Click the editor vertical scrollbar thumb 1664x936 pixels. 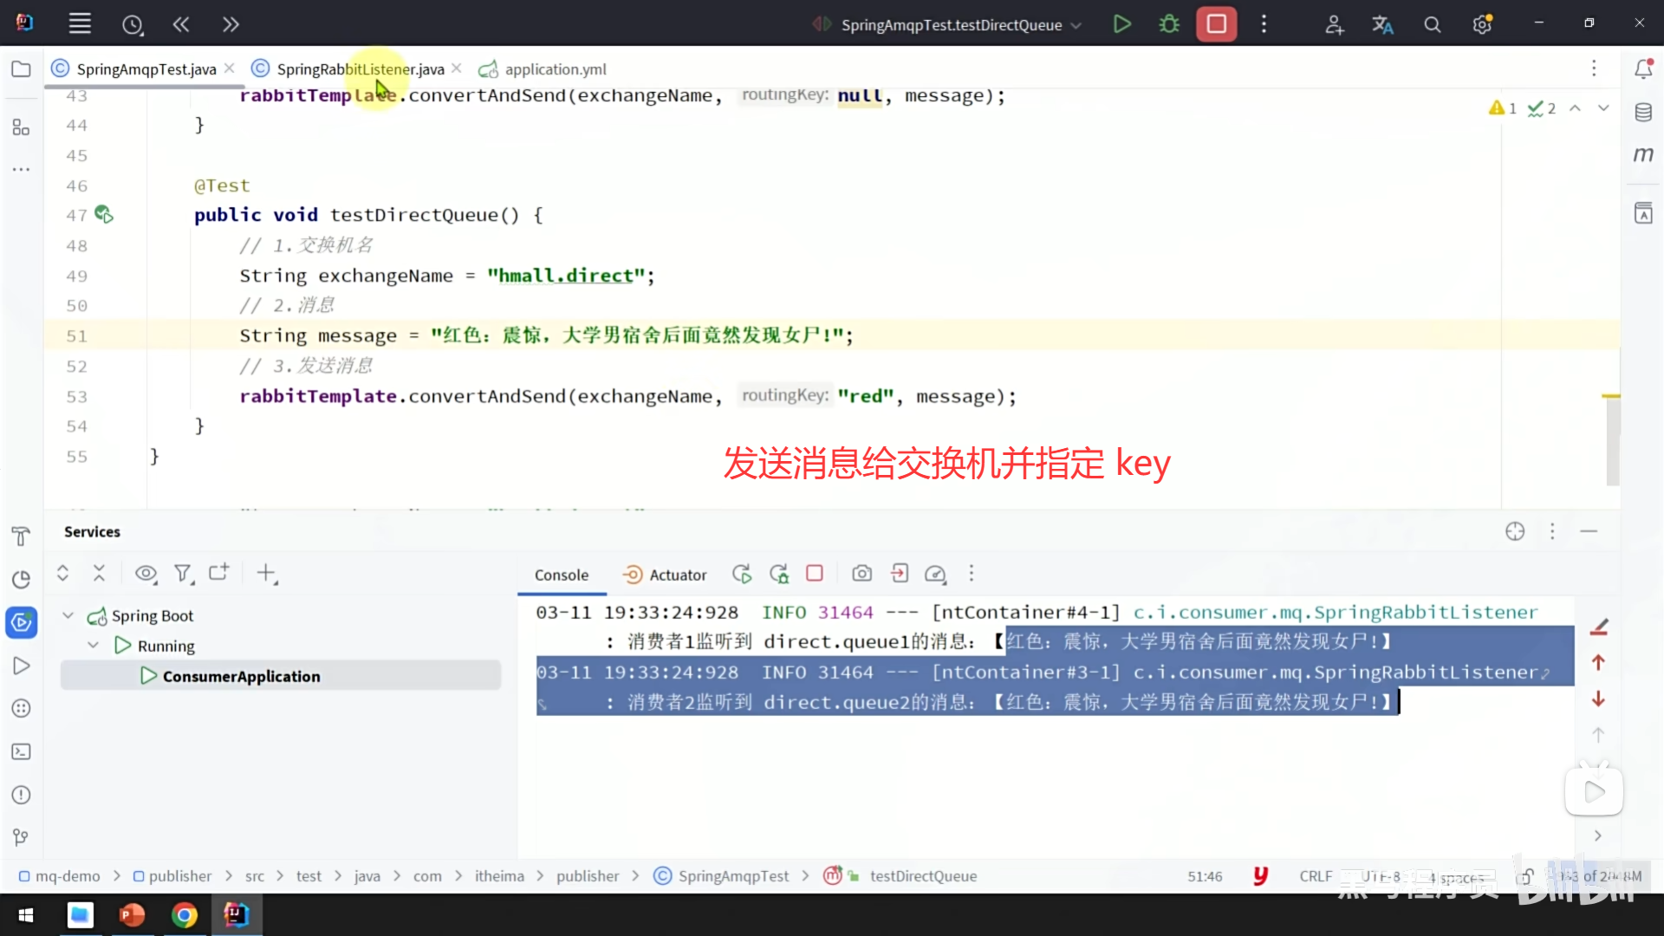(1612, 442)
